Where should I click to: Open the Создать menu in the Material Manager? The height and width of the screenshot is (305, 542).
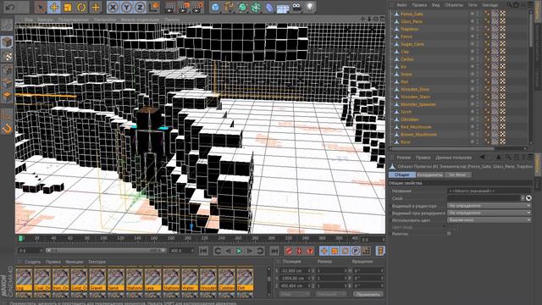32,262
